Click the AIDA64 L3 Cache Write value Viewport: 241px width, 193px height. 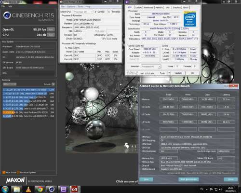tap(188, 122)
